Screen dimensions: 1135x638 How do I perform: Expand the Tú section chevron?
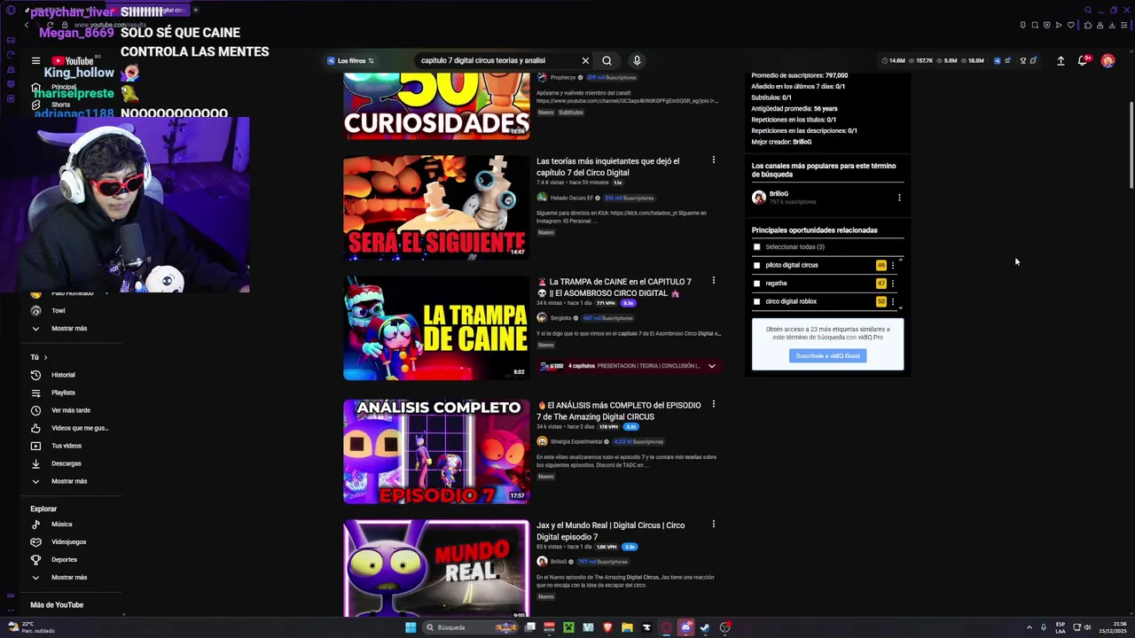coord(45,357)
